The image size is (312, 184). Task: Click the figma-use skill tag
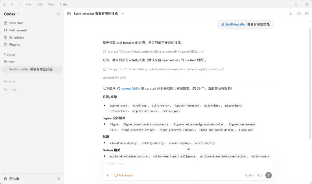coord(246,130)
